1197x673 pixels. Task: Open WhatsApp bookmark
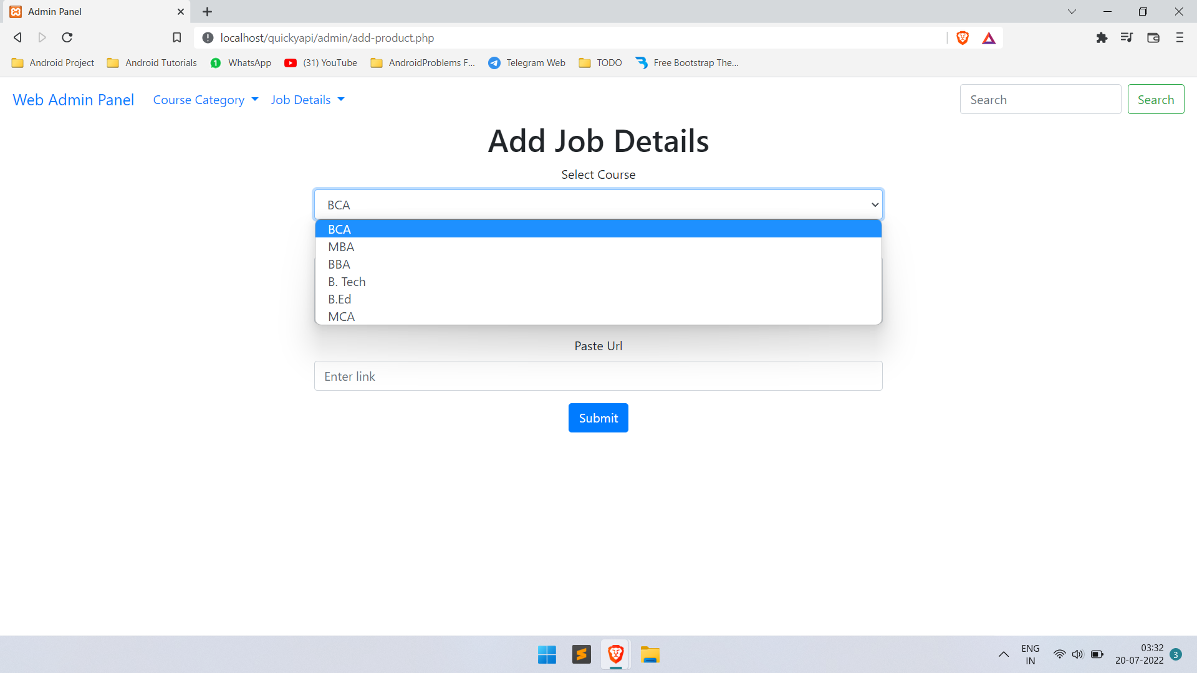(241, 63)
